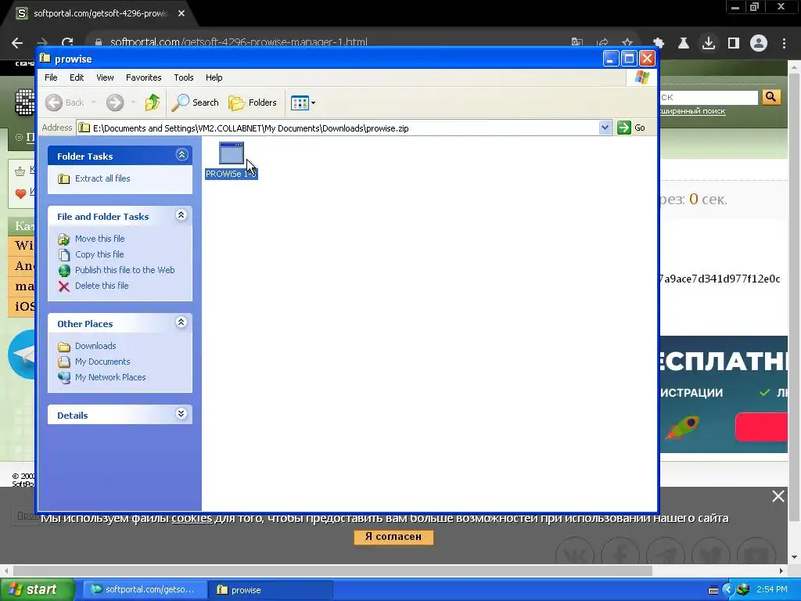This screenshot has width=801, height=601.
Task: Open the Favorites menu
Action: click(x=144, y=77)
